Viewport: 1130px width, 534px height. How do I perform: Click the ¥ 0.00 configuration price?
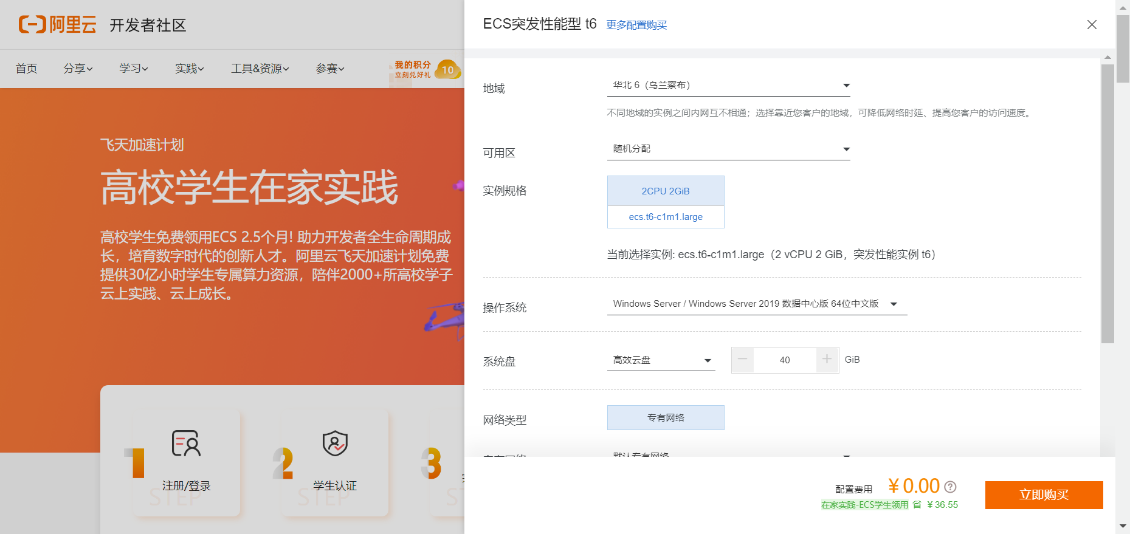click(914, 486)
